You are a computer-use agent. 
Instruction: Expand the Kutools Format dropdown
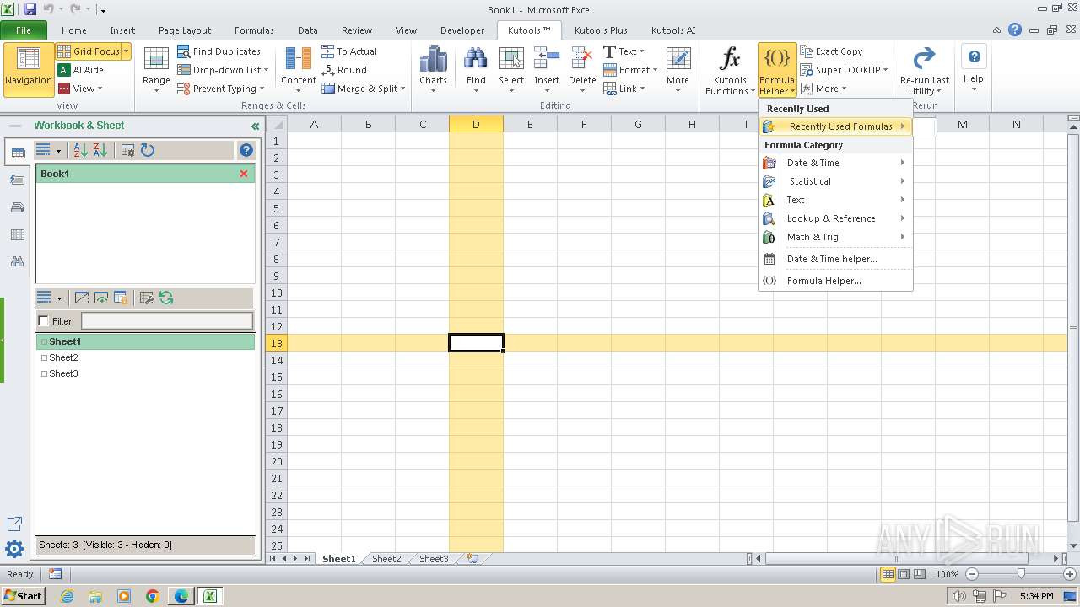(629, 70)
